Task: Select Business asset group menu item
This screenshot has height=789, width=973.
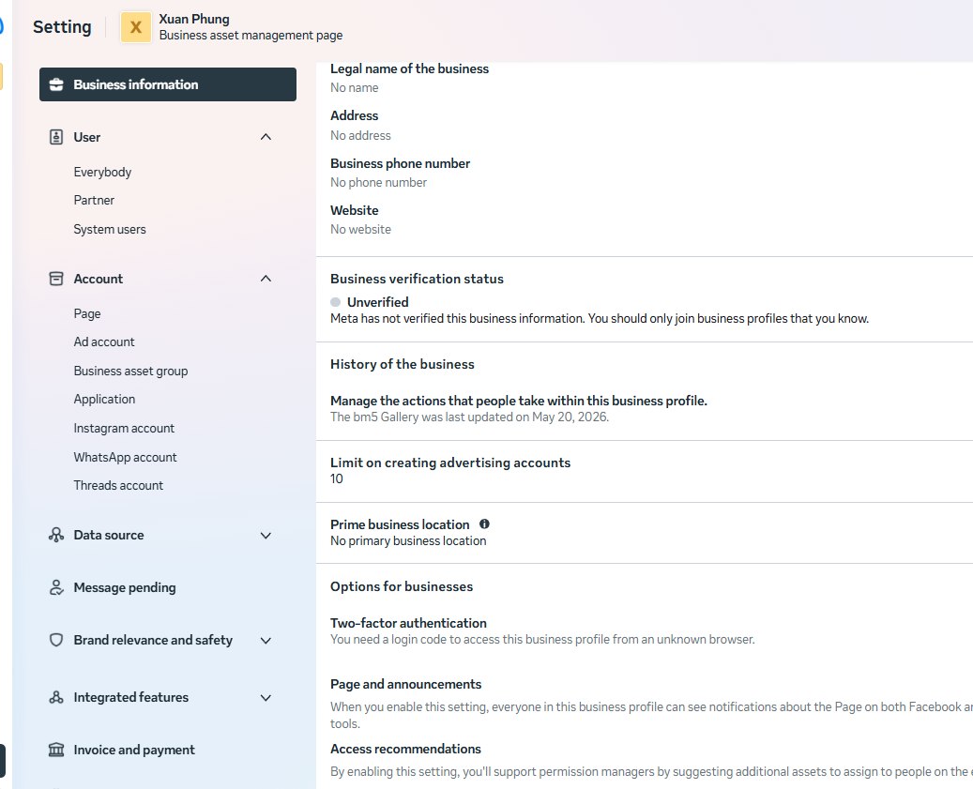Action: pos(130,371)
